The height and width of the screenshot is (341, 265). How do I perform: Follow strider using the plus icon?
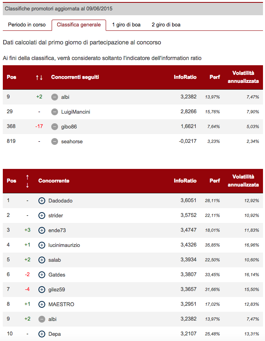click(42, 215)
